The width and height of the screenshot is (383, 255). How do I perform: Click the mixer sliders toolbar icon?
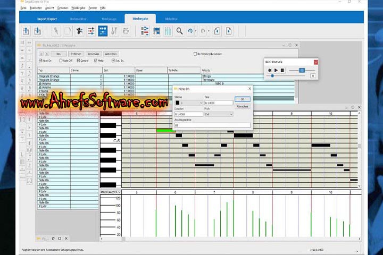coord(91,31)
